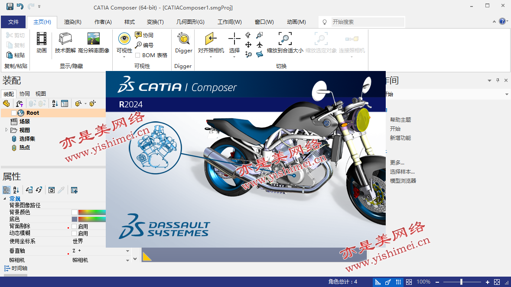511x287 pixels.
Task: Click the 选择样本... link
Action: point(402,172)
